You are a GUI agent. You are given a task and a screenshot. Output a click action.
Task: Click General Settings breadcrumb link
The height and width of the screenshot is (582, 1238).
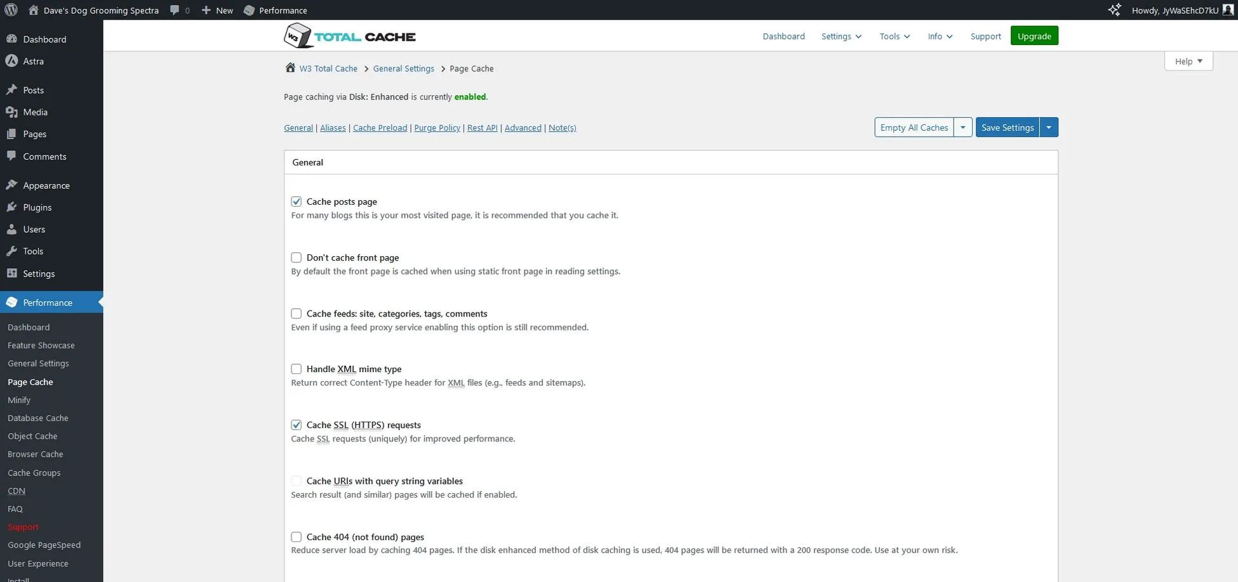(x=404, y=68)
